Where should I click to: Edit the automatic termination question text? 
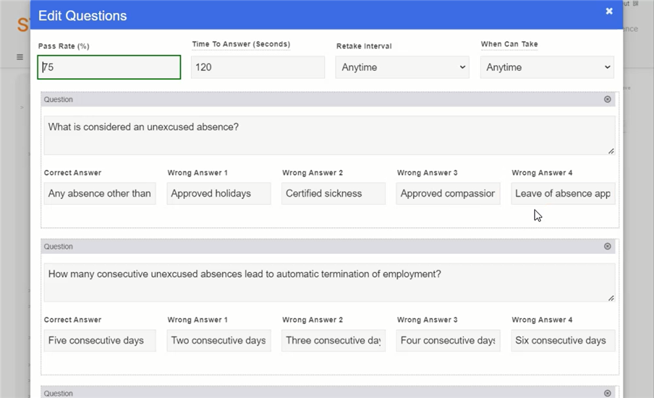tap(329, 282)
